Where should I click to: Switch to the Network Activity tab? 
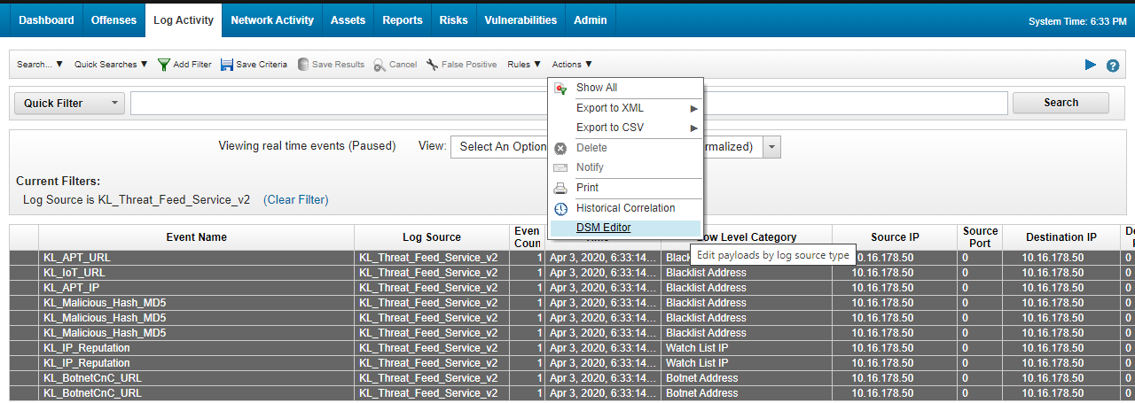click(271, 20)
